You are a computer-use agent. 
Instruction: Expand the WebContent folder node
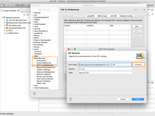pos(4,33)
